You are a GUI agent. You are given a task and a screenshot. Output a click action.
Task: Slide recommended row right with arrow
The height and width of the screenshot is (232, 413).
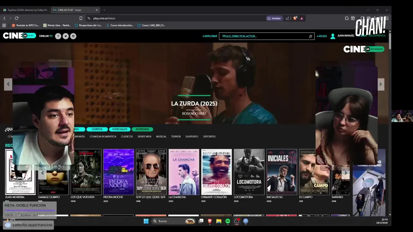click(346, 173)
